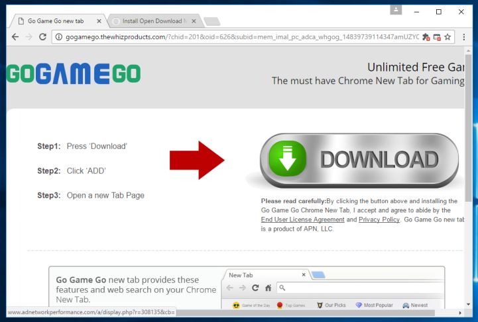Click the vertical scrollbar thumb
The width and height of the screenshot is (478, 322).
tap(468, 128)
